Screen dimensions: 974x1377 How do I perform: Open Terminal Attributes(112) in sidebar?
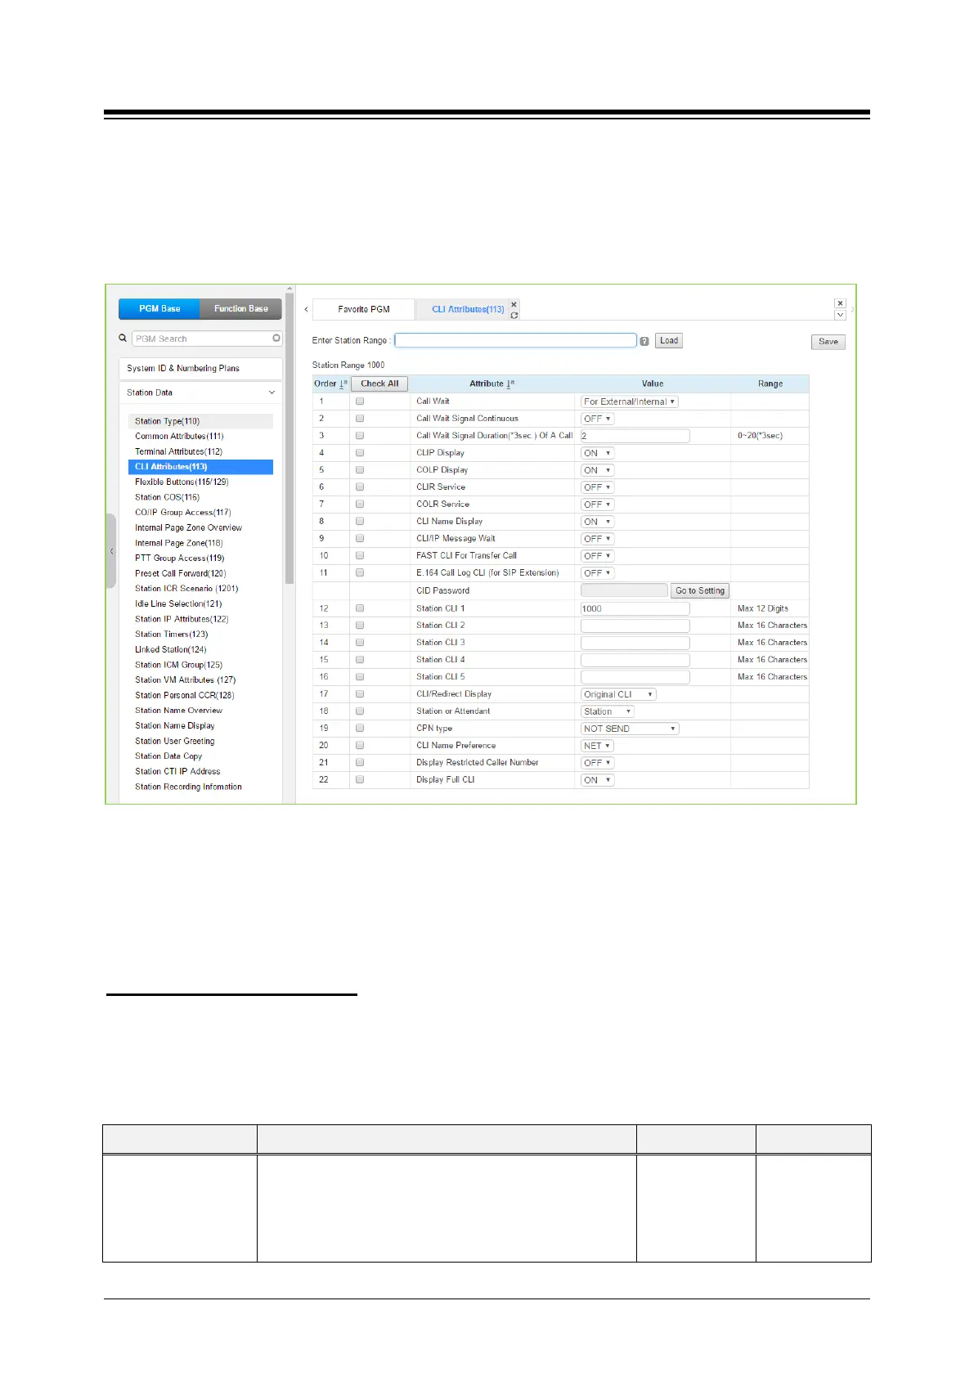[178, 451]
